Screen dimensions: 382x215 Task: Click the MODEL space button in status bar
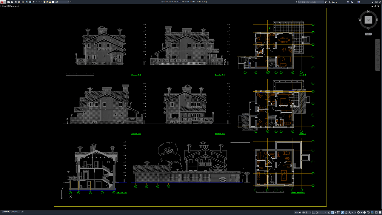pos(298,213)
